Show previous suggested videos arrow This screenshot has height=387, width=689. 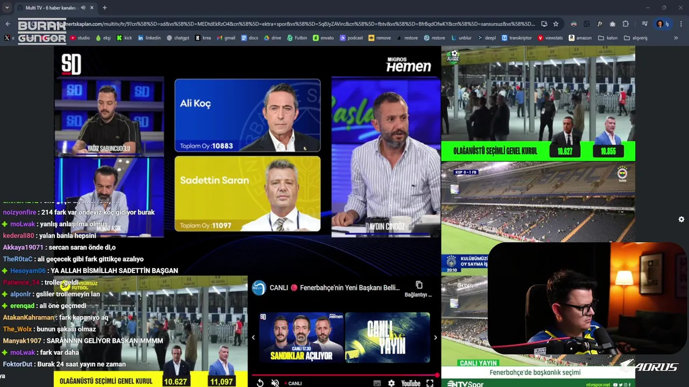point(254,338)
